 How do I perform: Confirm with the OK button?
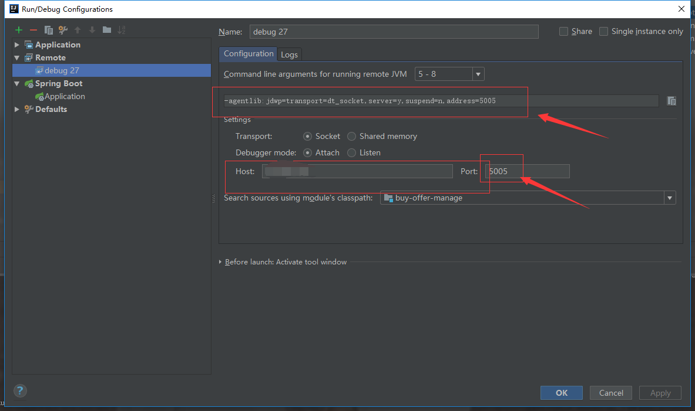pos(562,393)
